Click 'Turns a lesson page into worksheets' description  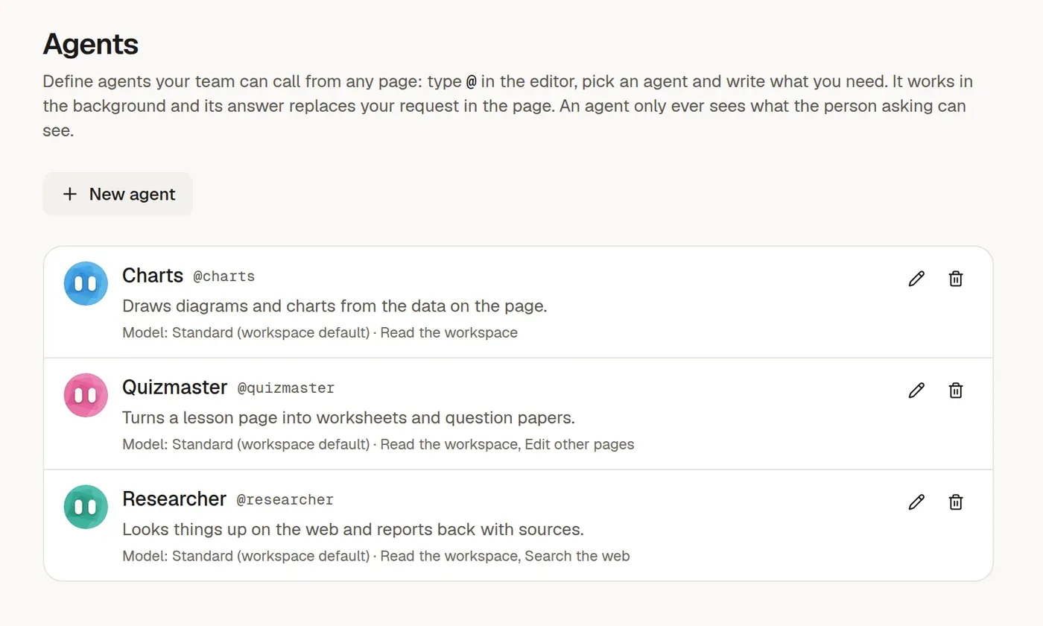coord(349,418)
